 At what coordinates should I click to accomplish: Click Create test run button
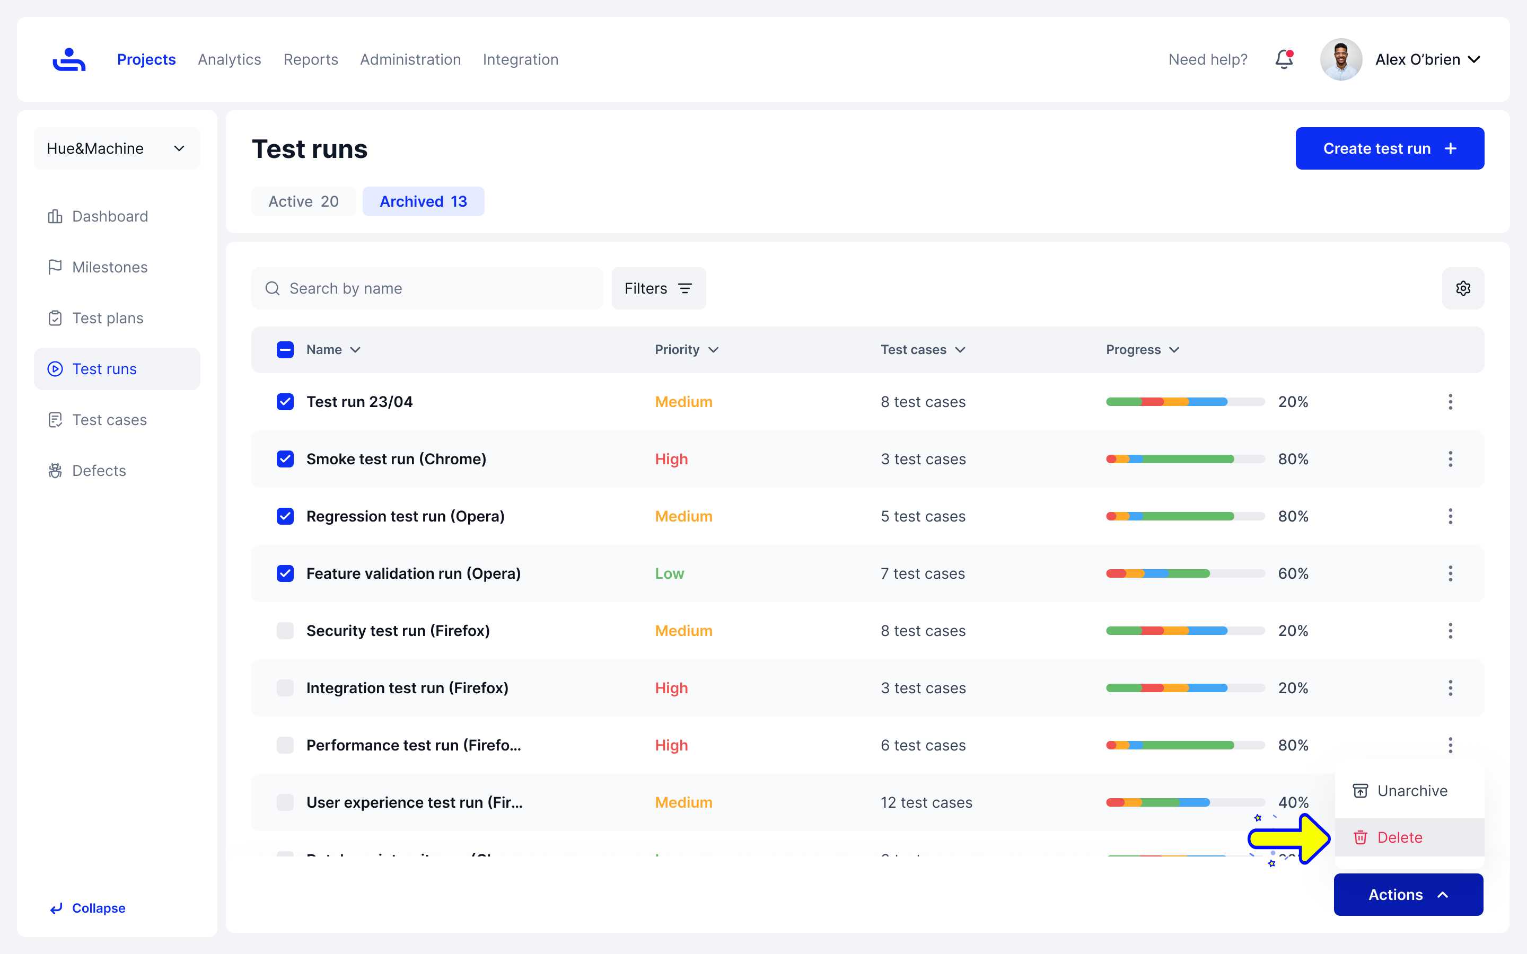(1390, 148)
